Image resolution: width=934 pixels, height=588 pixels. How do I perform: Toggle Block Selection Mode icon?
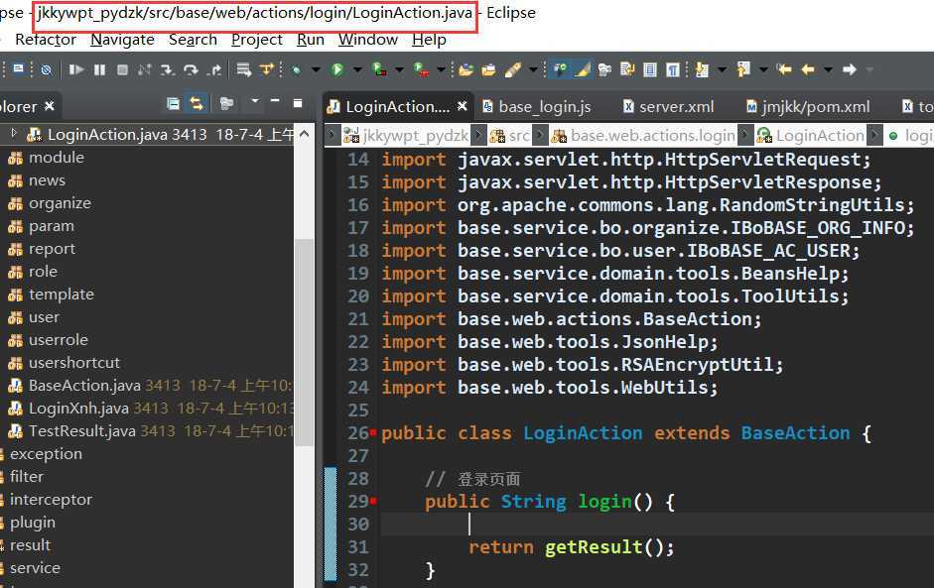(650, 69)
